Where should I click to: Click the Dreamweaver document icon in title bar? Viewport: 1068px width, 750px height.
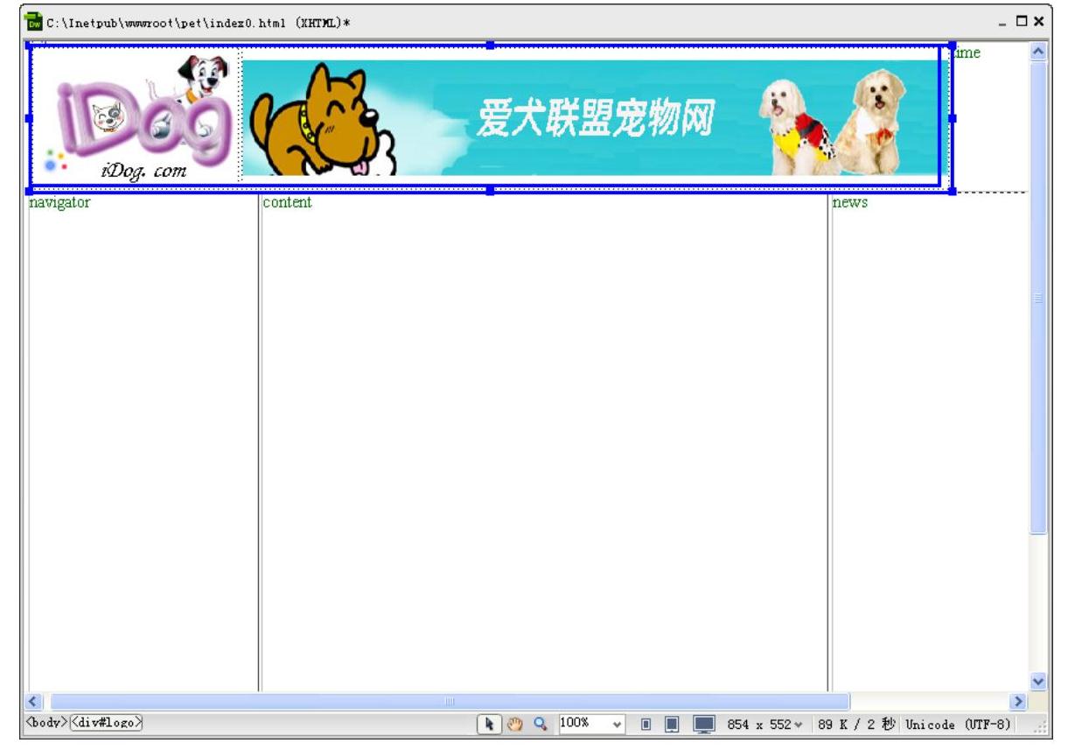(34, 21)
